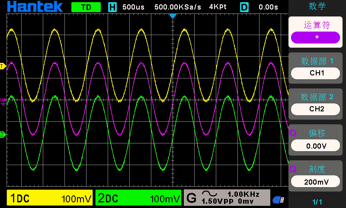Click the blue USB storage icon
The width and height of the screenshot is (346, 208).
(x=278, y=199)
